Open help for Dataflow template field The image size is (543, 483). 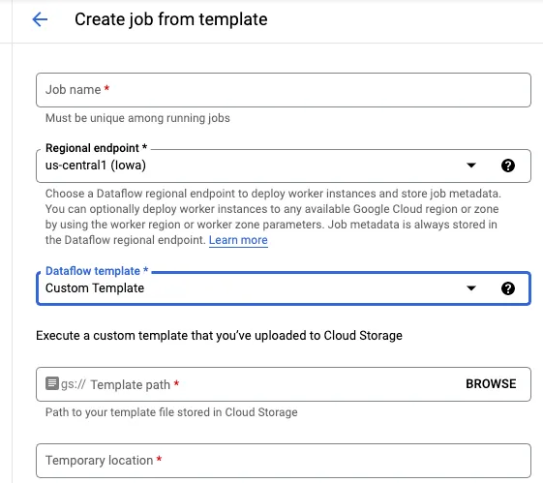click(508, 288)
